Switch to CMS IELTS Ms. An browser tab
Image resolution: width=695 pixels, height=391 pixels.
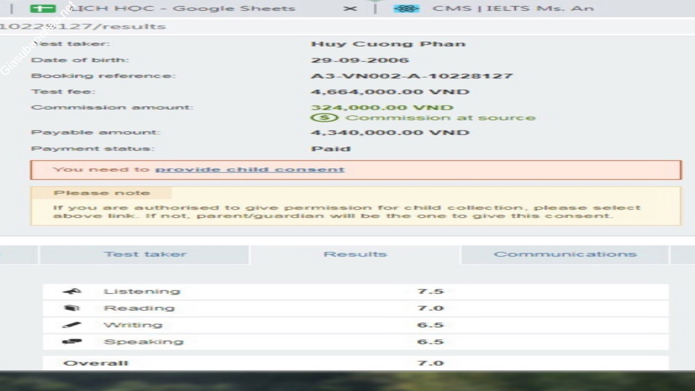click(x=512, y=9)
